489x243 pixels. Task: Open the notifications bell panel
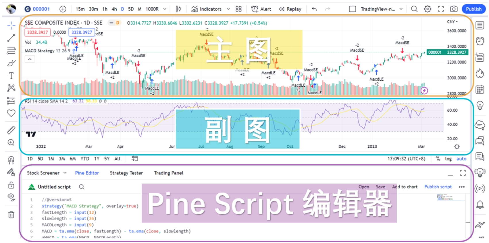coord(480,205)
